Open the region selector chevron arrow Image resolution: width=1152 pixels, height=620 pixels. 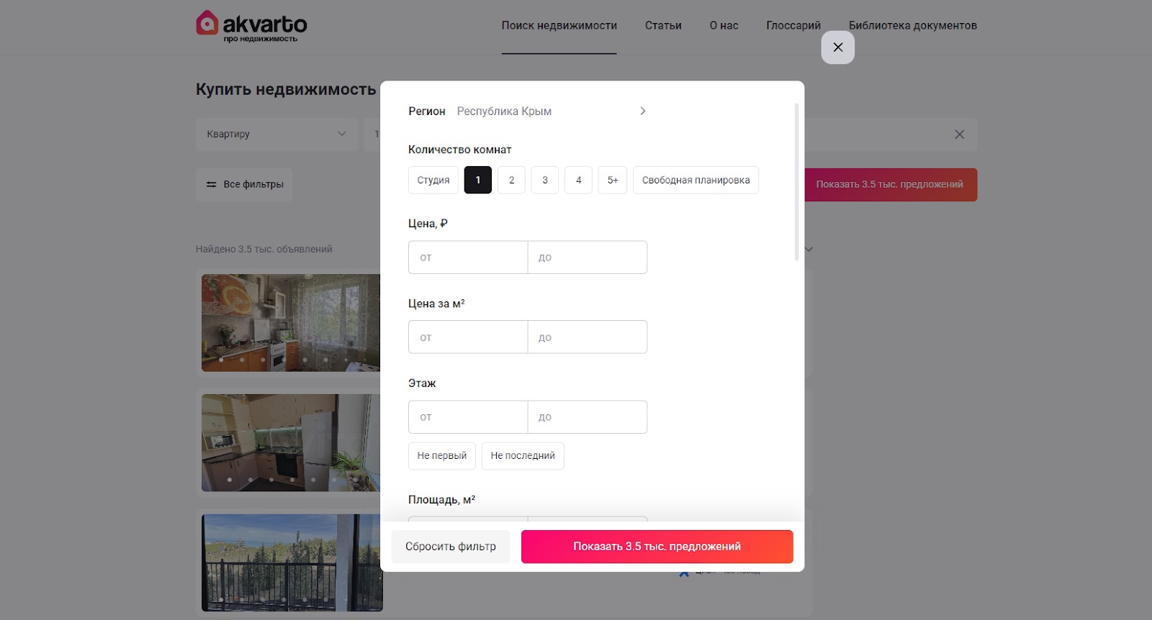[643, 111]
